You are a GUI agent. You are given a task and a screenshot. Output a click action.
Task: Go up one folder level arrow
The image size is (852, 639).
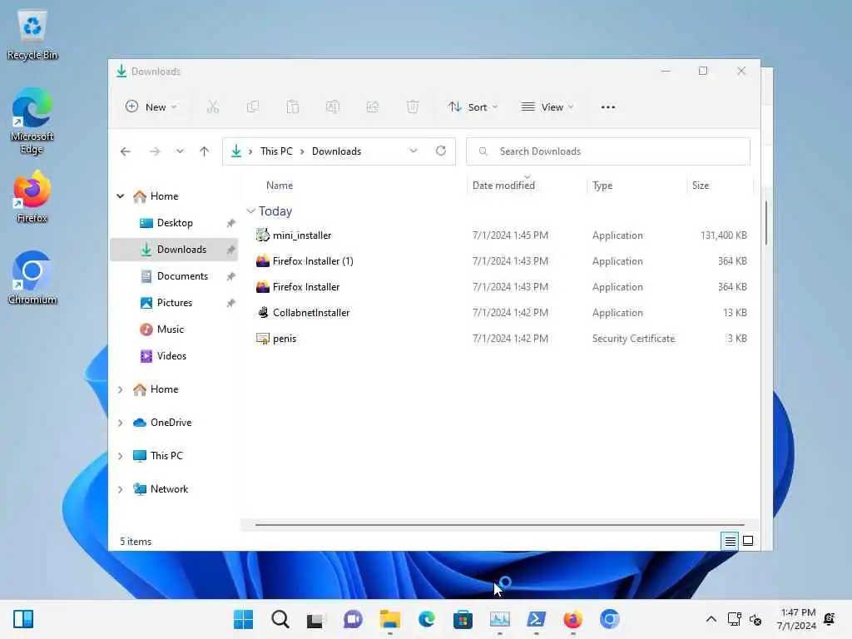205,151
